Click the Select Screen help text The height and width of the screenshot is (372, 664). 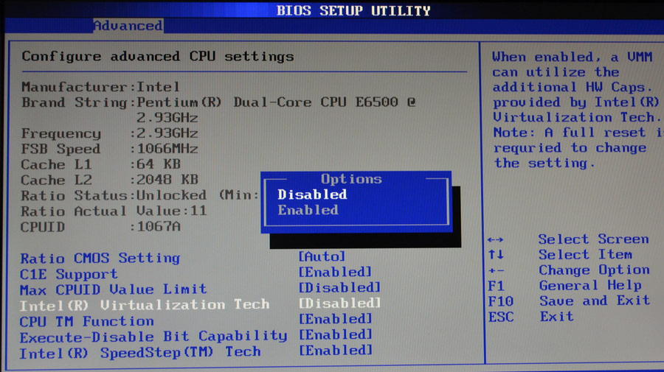tap(594, 239)
